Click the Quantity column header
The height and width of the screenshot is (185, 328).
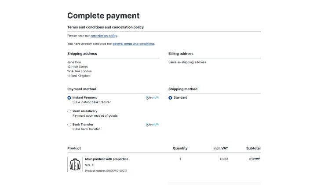click(x=180, y=148)
